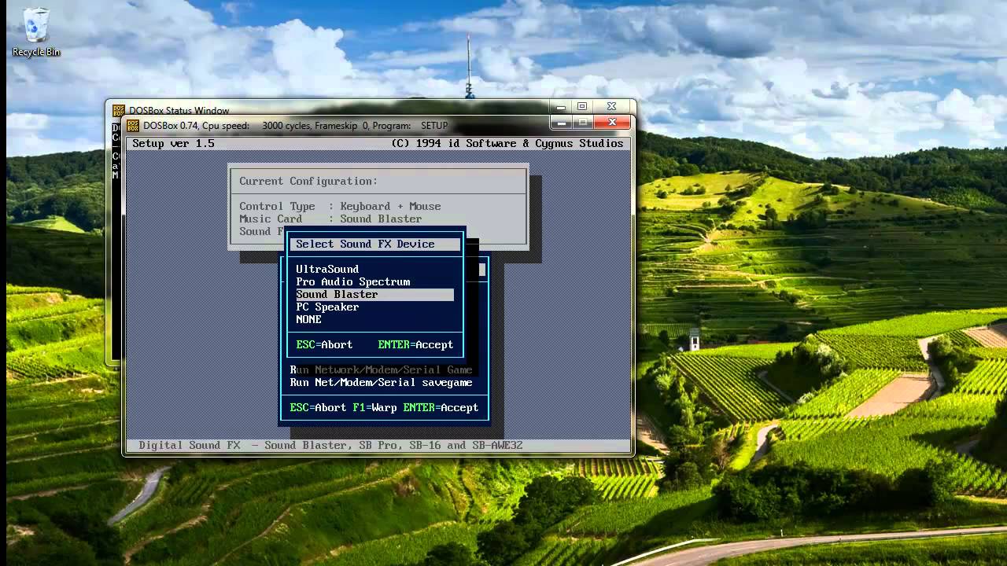Click the DOSBox 0.74 Cpu speed title bar

click(295, 125)
